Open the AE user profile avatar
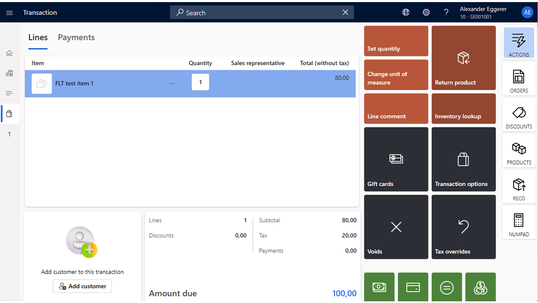This screenshot has width=538, height=303. coord(527,13)
